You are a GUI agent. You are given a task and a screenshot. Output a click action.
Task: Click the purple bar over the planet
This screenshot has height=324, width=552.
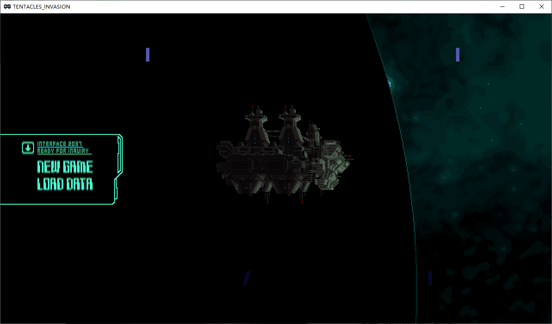tap(458, 55)
